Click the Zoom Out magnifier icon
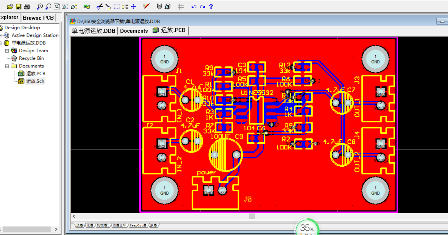448x235 pixels. [48, 7]
